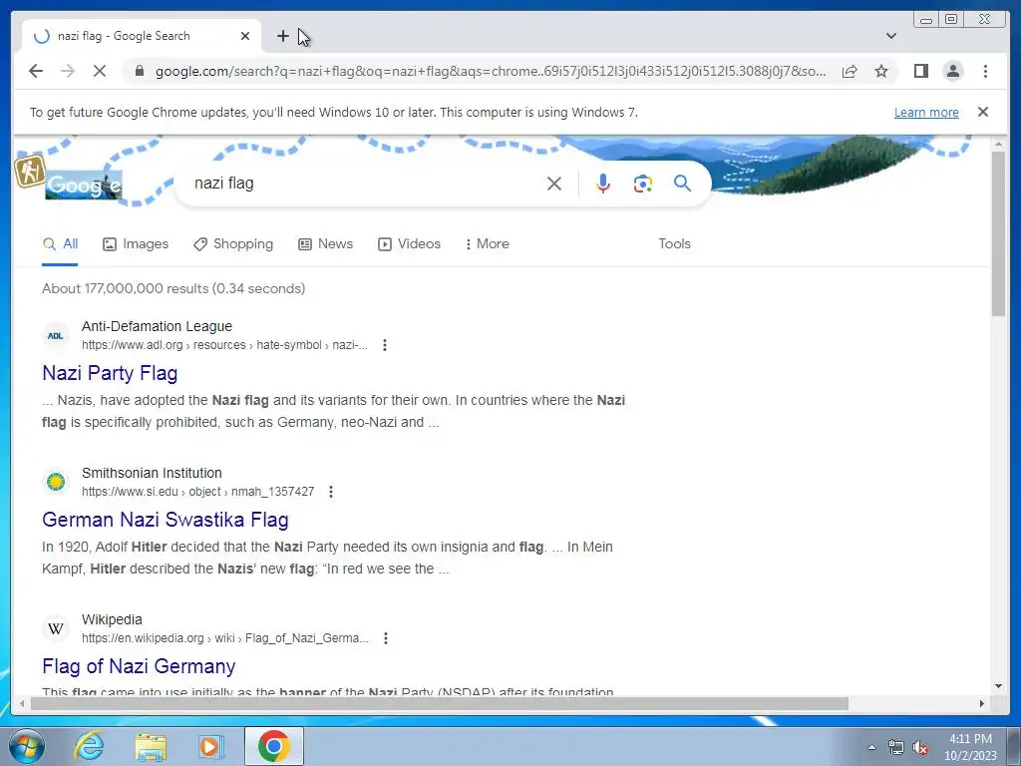
Task: Open the Chrome profile avatar menu
Action: (952, 71)
